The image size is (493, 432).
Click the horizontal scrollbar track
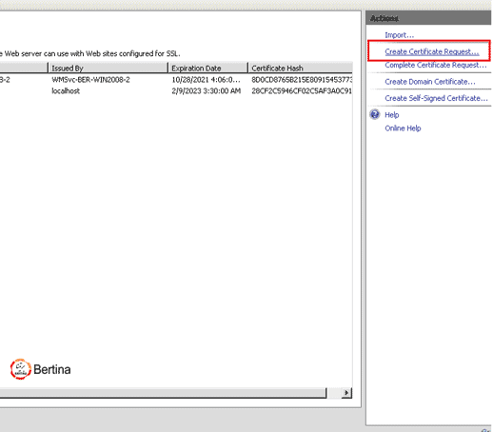point(163,393)
